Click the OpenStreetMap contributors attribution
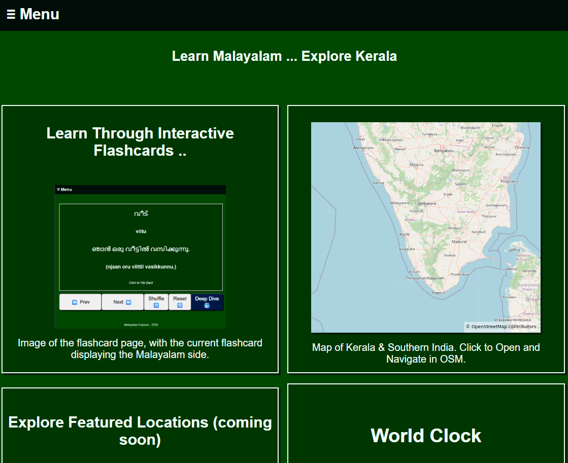This screenshot has width=568, height=463. (501, 327)
